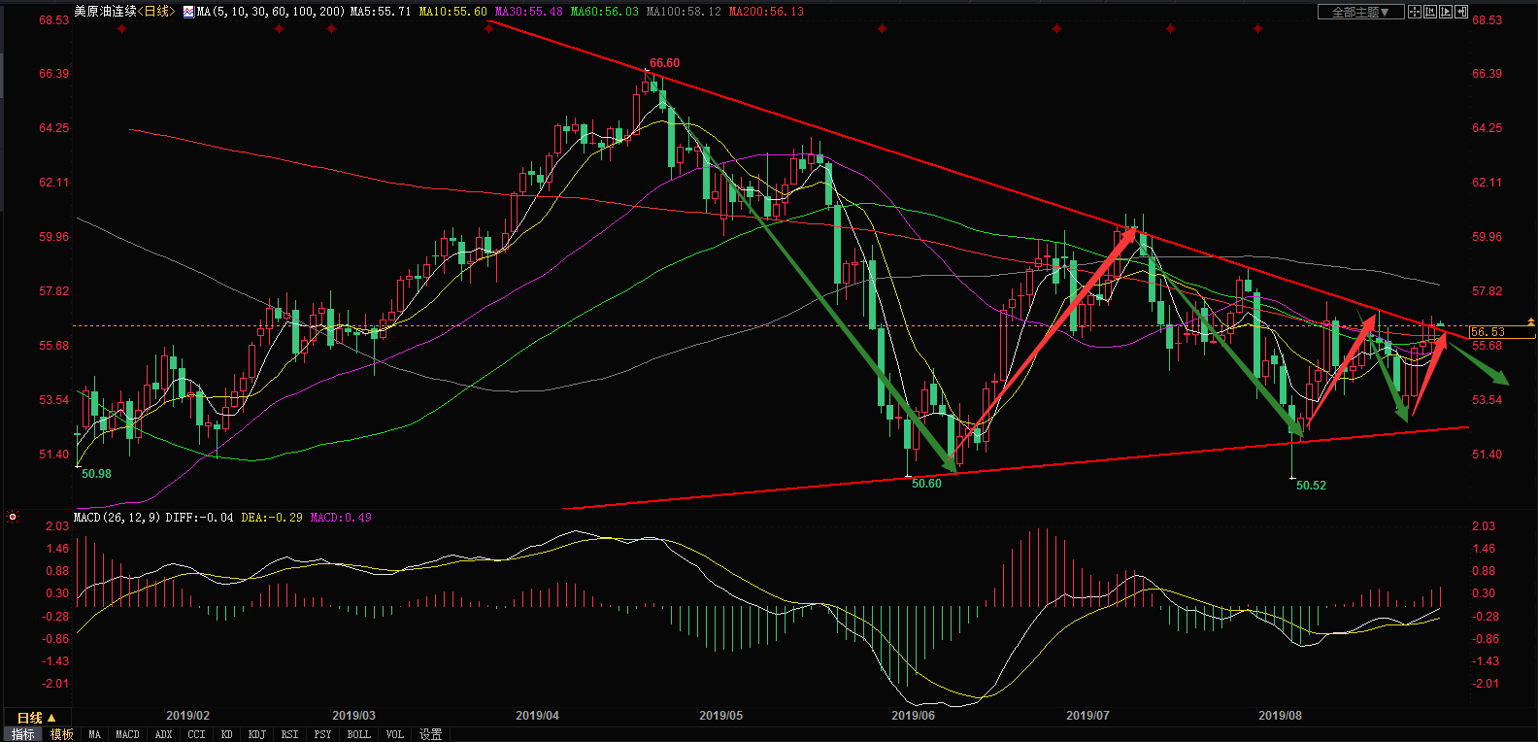Click the MA200:56.13 value
Viewport: 1538px width, 742px height.
766,12
